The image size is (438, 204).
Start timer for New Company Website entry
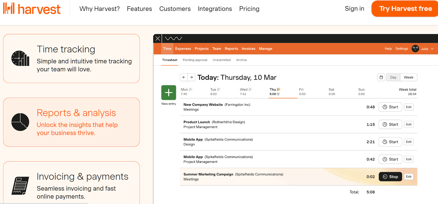click(390, 107)
